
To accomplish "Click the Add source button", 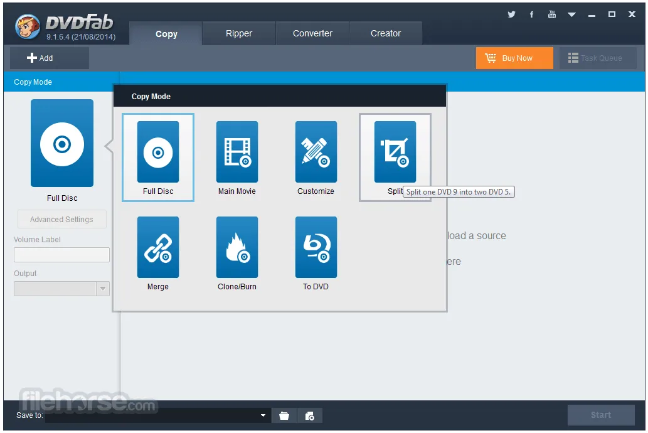I will 49,58.
